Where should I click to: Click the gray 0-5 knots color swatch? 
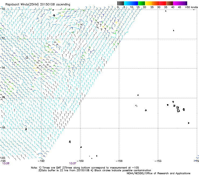tap(120, 3)
